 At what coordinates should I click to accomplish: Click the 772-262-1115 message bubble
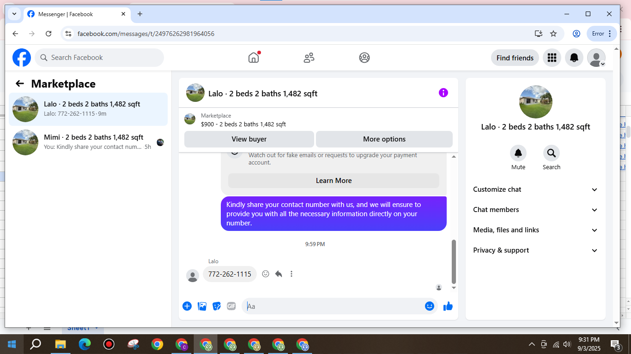230,274
